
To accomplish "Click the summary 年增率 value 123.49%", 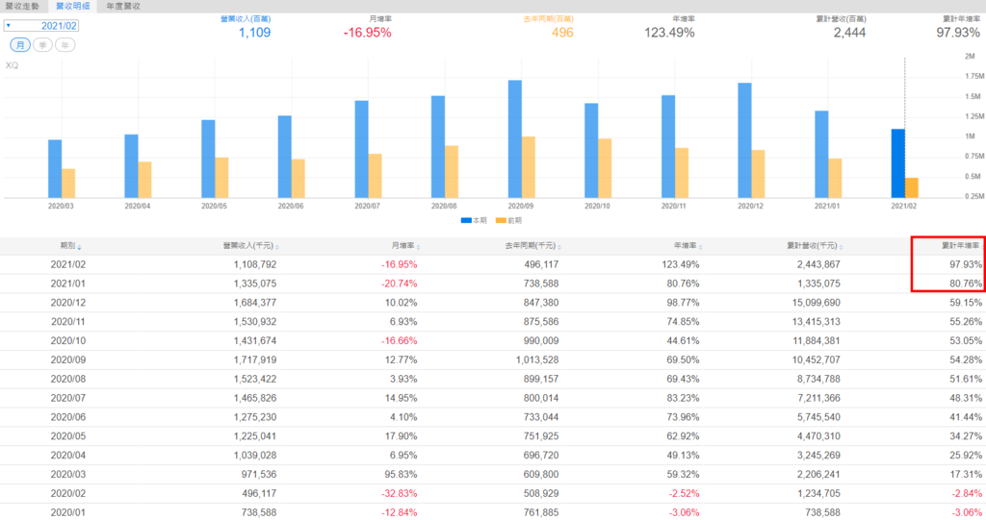I will [x=669, y=33].
